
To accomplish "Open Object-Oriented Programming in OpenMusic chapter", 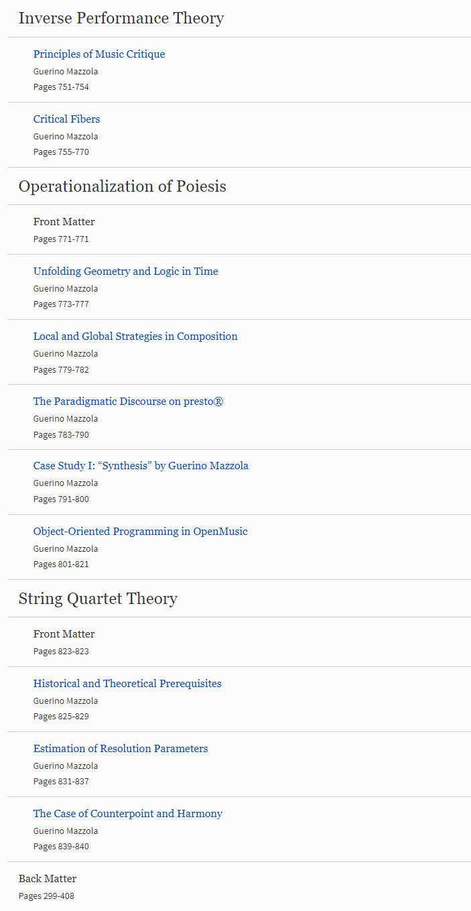I will pyautogui.click(x=141, y=532).
